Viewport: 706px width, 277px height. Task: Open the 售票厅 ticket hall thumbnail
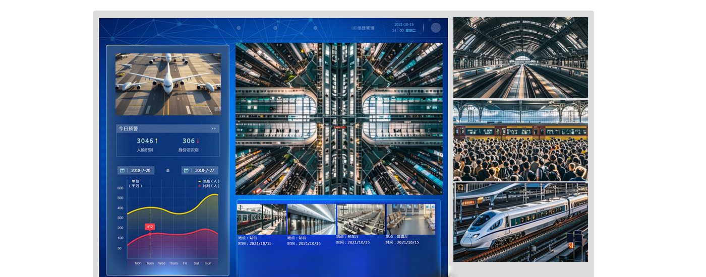(410, 219)
